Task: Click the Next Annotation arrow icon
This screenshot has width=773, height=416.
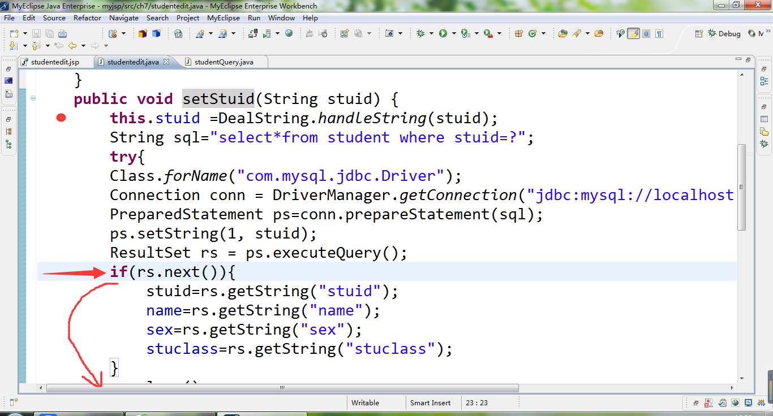Action: (13, 46)
